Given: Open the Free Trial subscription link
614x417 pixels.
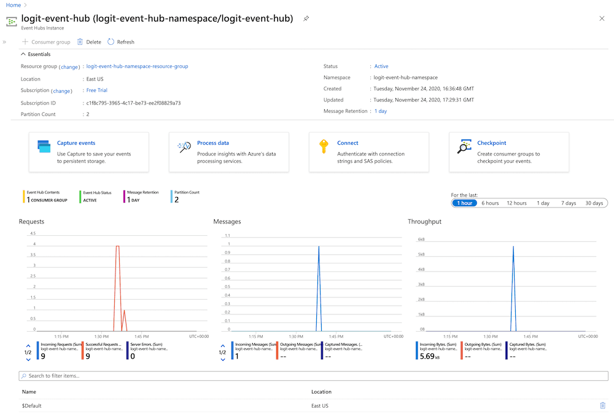Looking at the screenshot, I should click(x=96, y=90).
